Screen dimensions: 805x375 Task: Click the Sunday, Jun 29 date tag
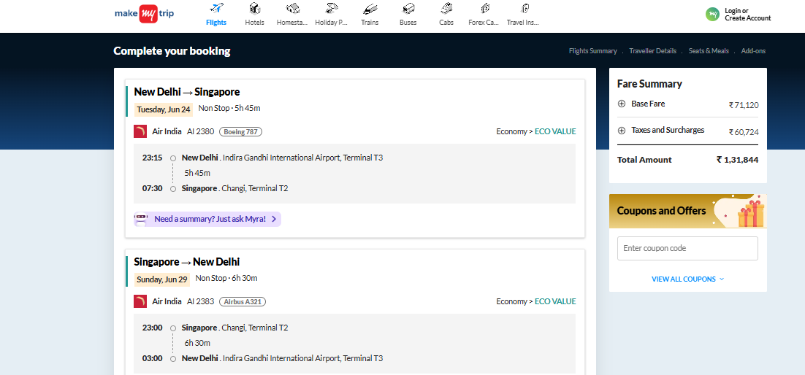(x=161, y=279)
